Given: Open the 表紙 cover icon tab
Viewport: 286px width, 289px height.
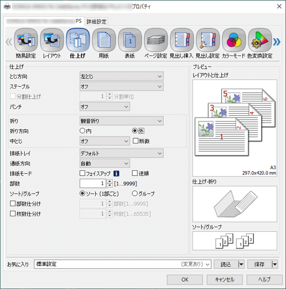Looking at the screenshot, I should (130, 43).
